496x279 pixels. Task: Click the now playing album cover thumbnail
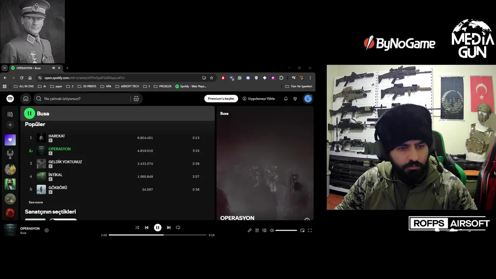(x=10, y=230)
